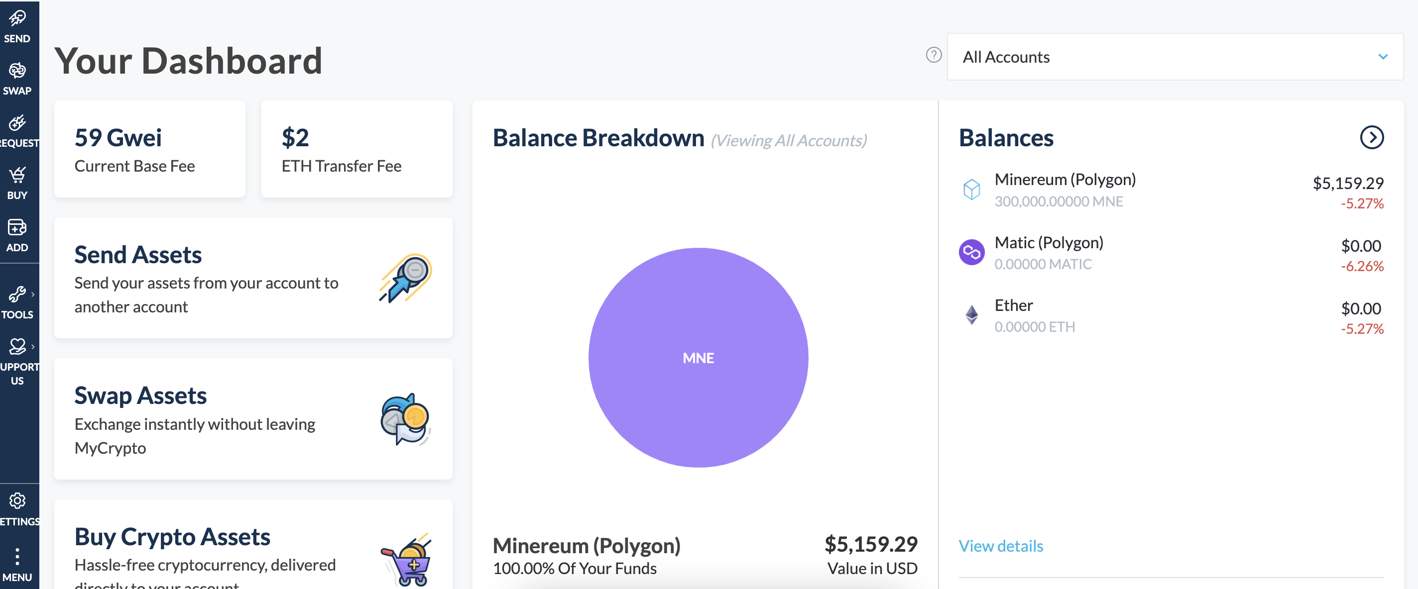Open the All Accounts dropdown
Screen dimensions: 1418x589
coord(1175,57)
